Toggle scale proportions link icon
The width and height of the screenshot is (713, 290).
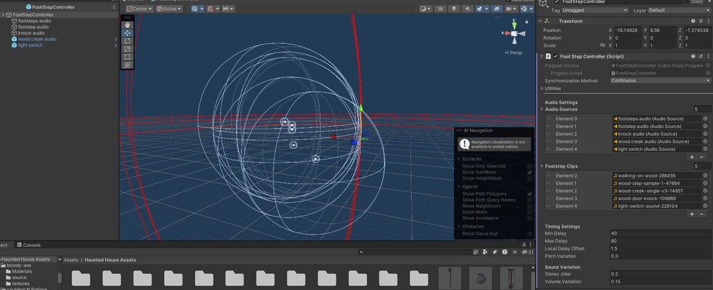click(602, 45)
